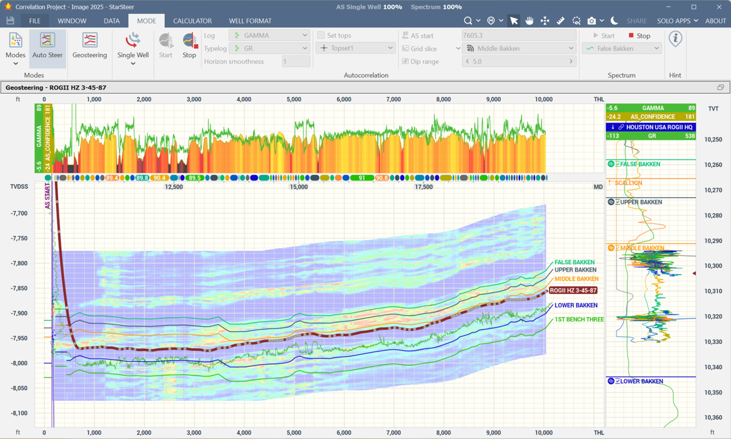Activate the ruler measure tool

click(560, 21)
